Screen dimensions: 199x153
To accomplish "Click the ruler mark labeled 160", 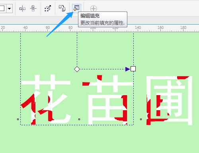I will pyautogui.click(x=160, y=28).
